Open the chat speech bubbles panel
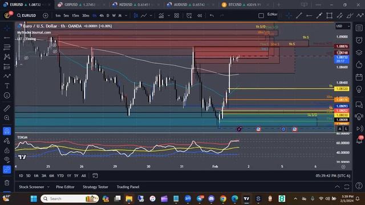 (359, 105)
